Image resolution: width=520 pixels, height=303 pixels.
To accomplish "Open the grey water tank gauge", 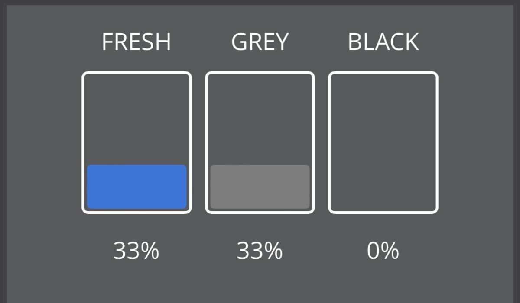I will pyautogui.click(x=260, y=142).
